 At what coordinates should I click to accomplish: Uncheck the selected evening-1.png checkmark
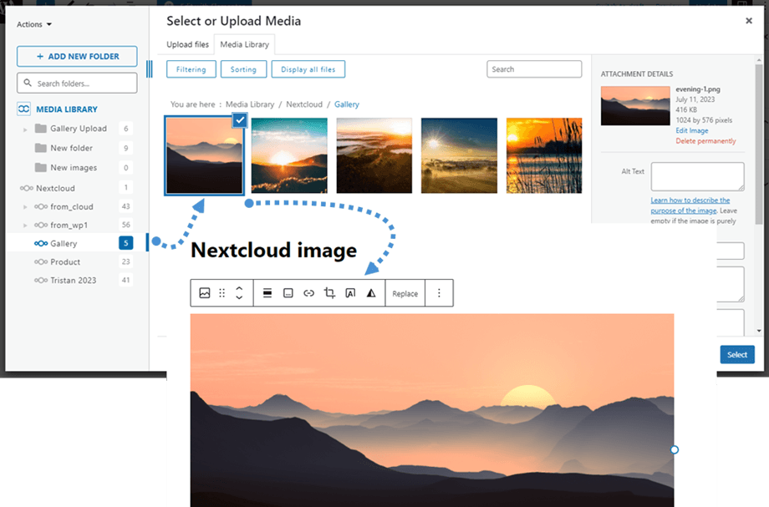pos(239,120)
